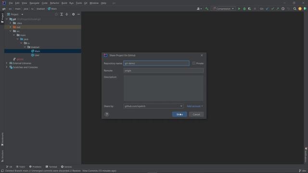Update project with the blue Git arrow icon
The height and width of the screenshot is (173, 308).
tap(267, 9)
